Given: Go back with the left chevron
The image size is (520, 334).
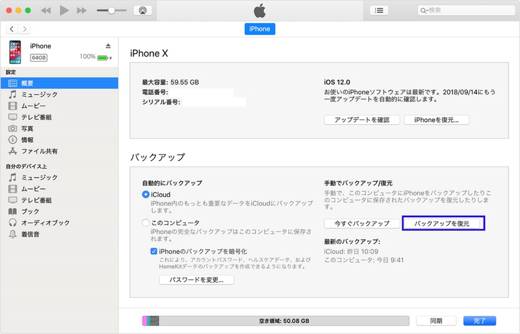Looking at the screenshot, I should (x=12, y=29).
